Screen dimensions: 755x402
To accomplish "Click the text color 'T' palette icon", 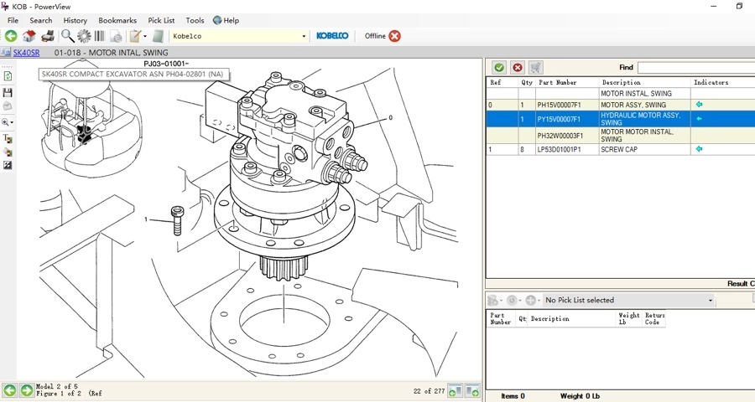I will point(8,138).
